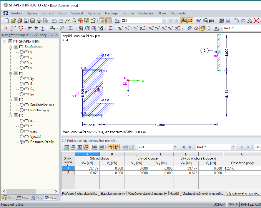Switch to Statické momenty tab
This screenshot has height=208, width=261.
(112, 194)
